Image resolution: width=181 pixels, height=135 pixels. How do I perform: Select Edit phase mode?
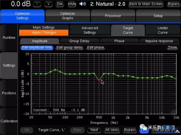(x=95, y=47)
